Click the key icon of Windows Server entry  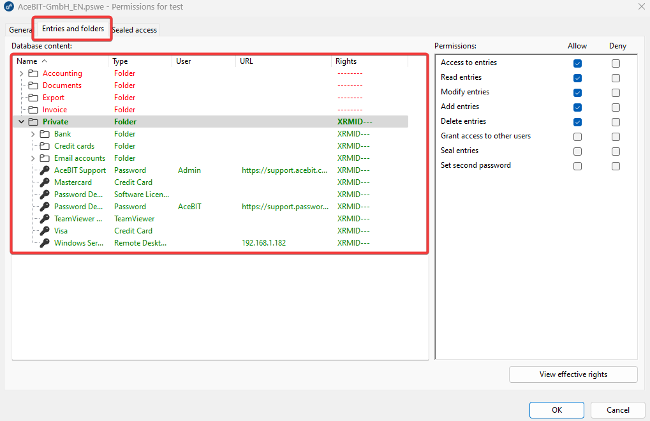pos(45,243)
